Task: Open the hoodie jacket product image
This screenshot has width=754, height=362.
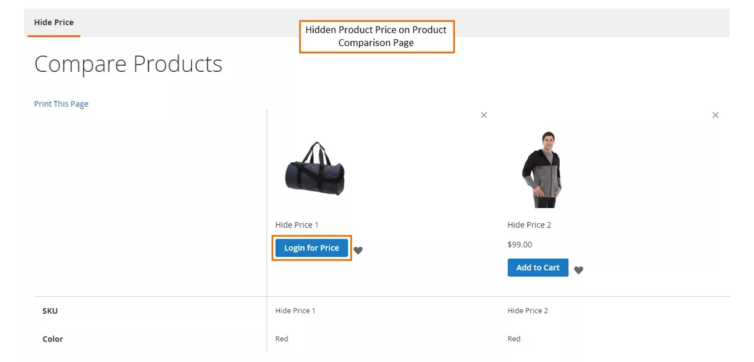Action: 542,170
